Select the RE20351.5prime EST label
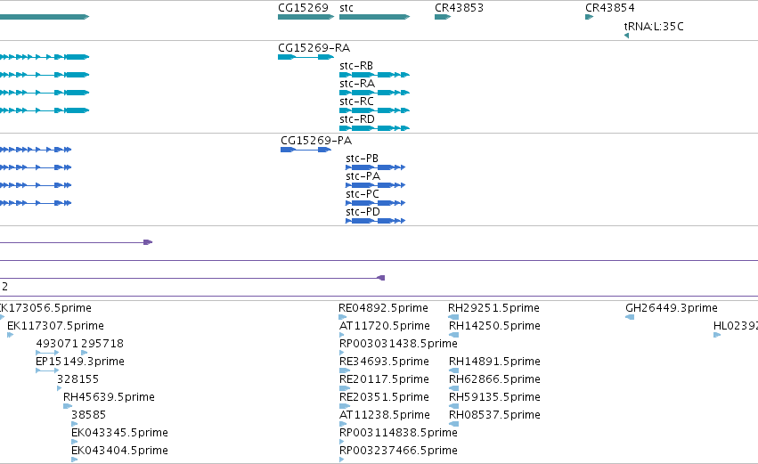Image resolution: width=758 pixels, height=464 pixels. click(x=384, y=397)
